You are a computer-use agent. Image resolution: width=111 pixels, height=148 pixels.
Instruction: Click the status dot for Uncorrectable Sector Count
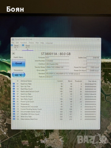tap(14, 112)
